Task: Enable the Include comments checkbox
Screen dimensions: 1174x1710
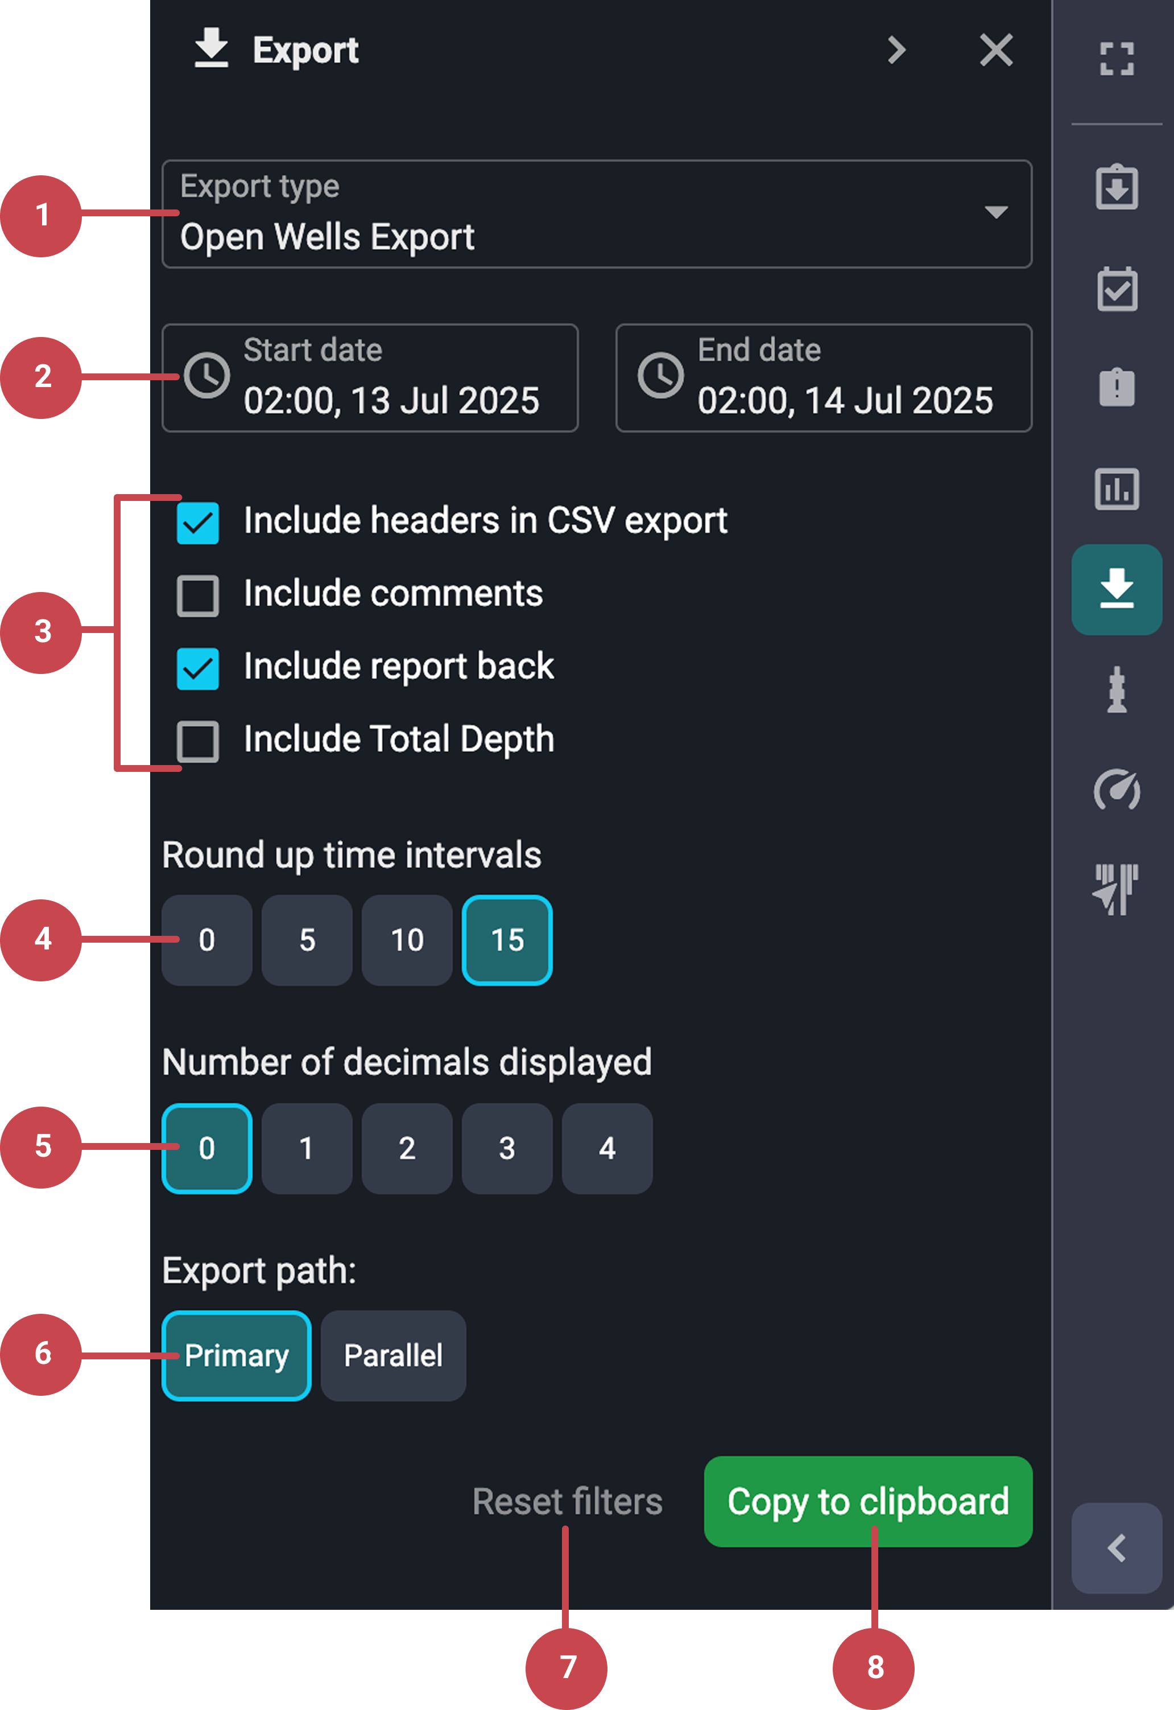Action: (198, 595)
